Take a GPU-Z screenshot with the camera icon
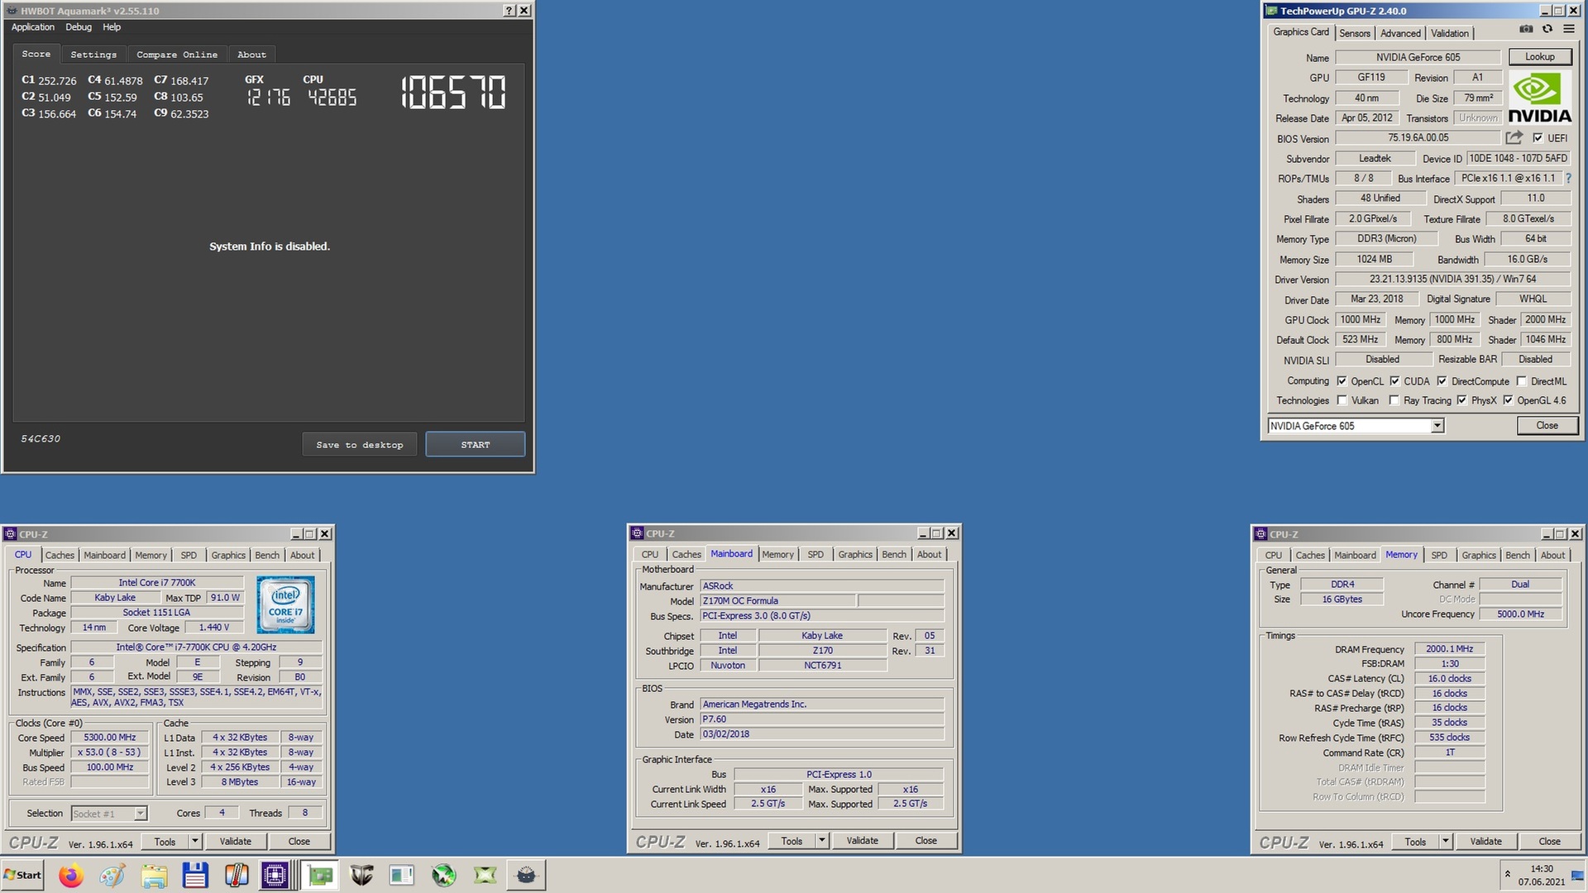 (x=1526, y=29)
